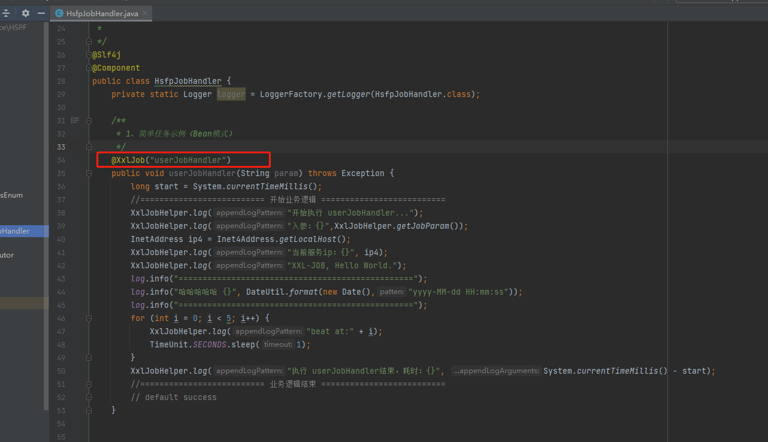
Task: Click the fold end marker at line 49
Action: tap(89, 358)
